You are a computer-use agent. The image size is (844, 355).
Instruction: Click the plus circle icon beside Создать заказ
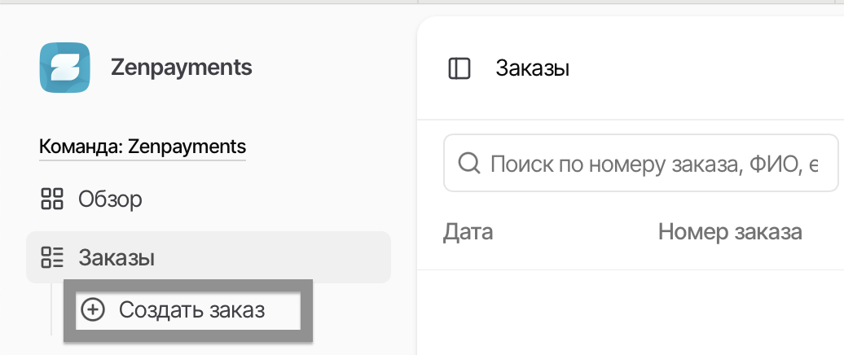point(95,310)
